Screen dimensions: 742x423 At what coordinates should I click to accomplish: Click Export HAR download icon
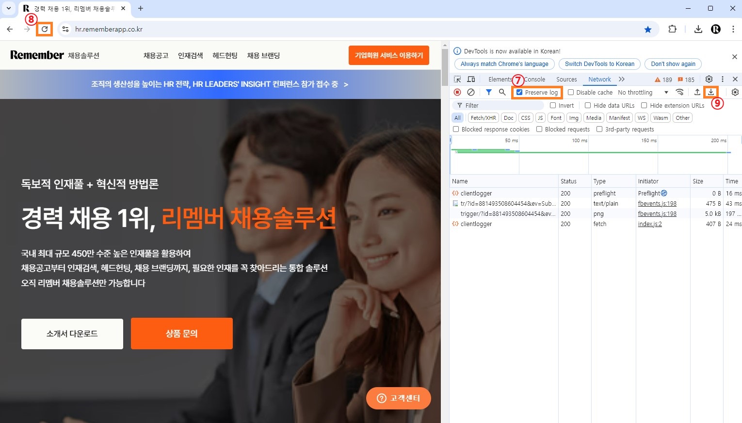[x=711, y=92]
